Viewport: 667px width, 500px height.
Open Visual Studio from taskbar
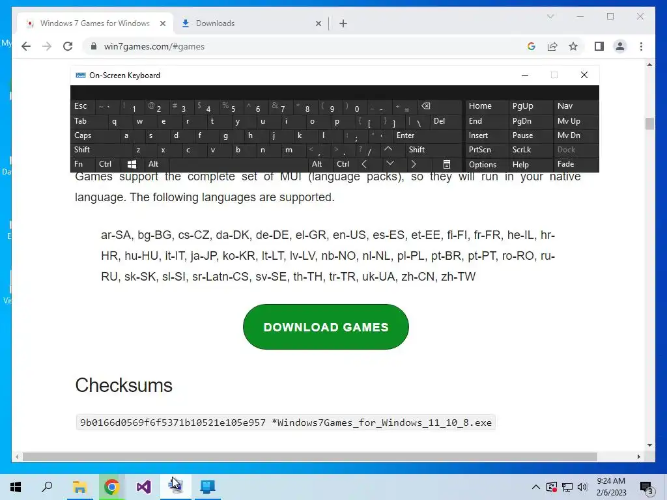144,487
